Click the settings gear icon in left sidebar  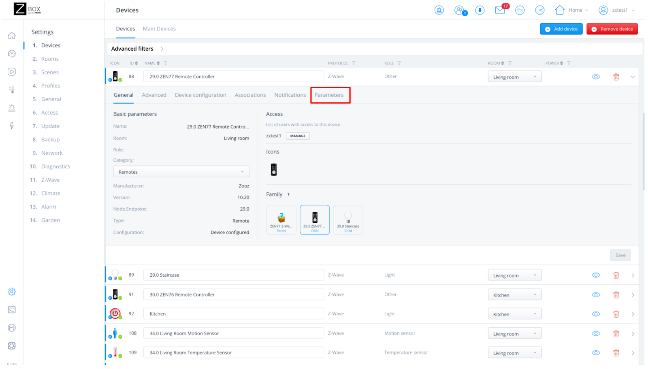(12, 292)
